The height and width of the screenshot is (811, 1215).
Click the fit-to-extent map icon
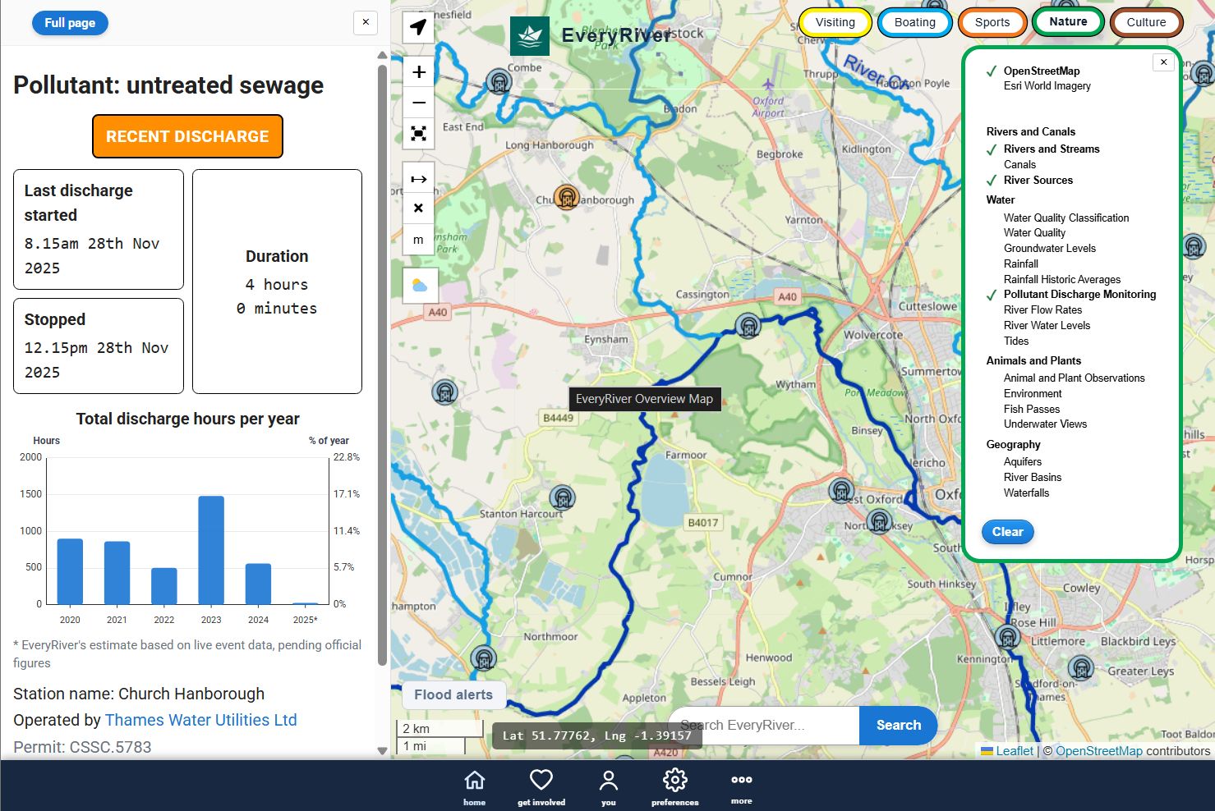418,134
